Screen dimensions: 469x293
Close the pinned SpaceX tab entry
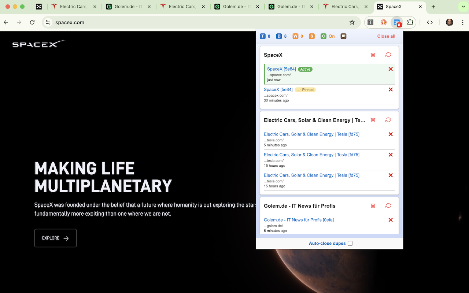(x=391, y=90)
